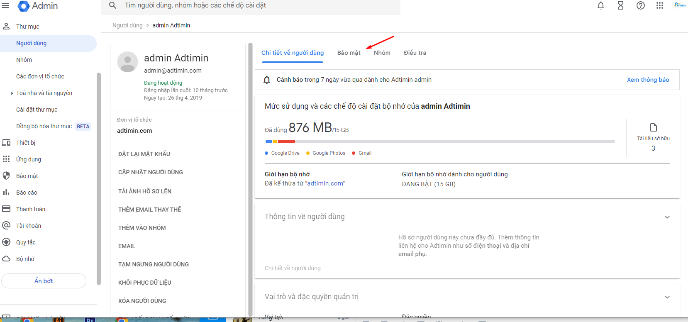Click the Ẩn bớt button

click(44, 281)
